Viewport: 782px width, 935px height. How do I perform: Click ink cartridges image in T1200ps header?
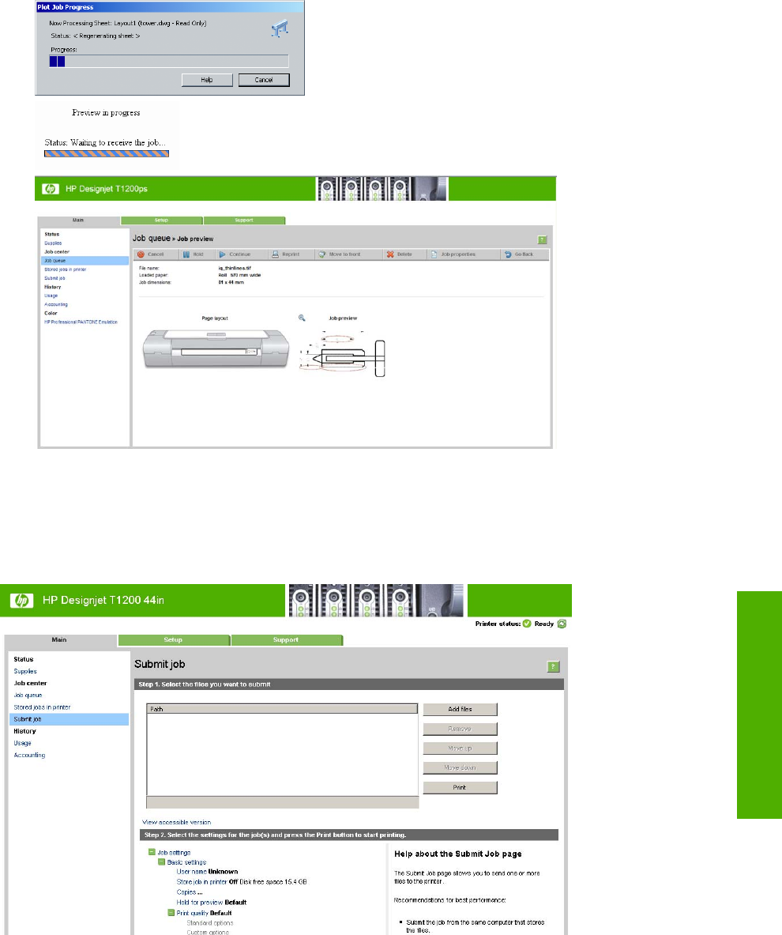point(382,188)
